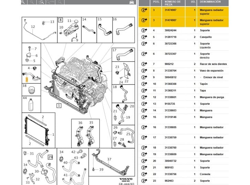
Task: Click the 'Manguera de purga' name
Action: 212,97
